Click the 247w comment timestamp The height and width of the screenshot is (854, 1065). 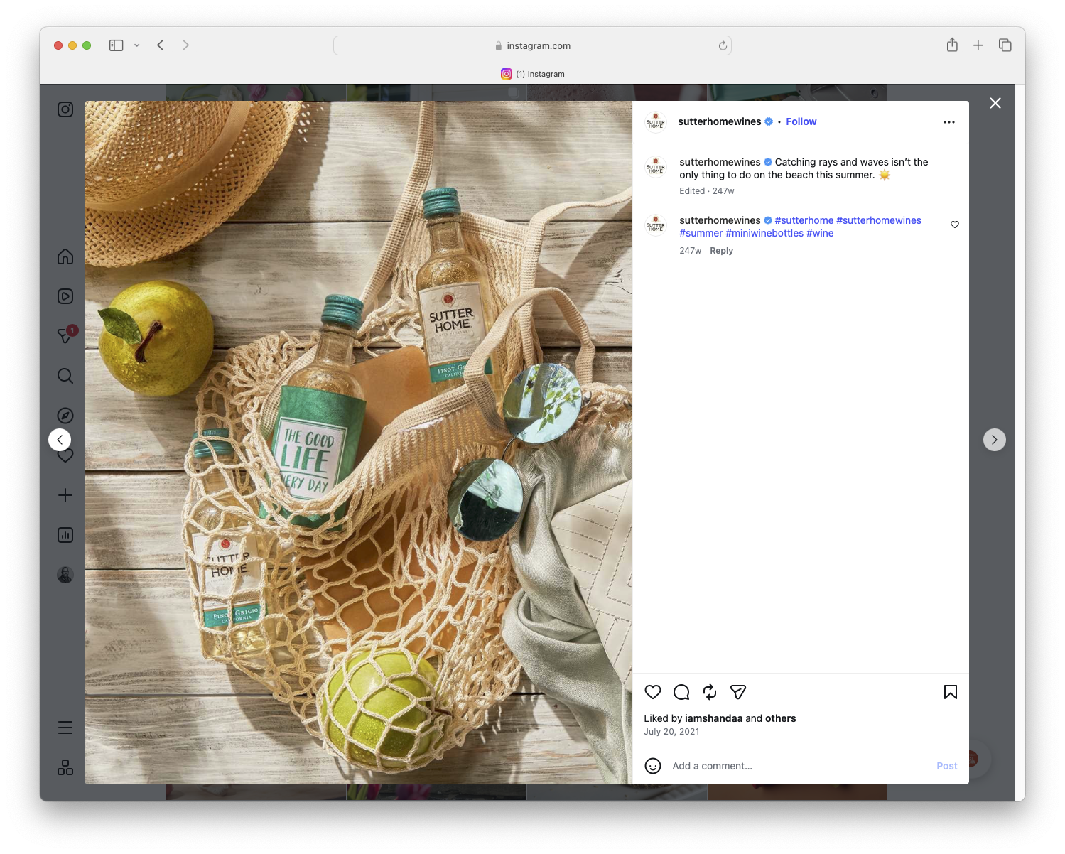click(x=690, y=251)
